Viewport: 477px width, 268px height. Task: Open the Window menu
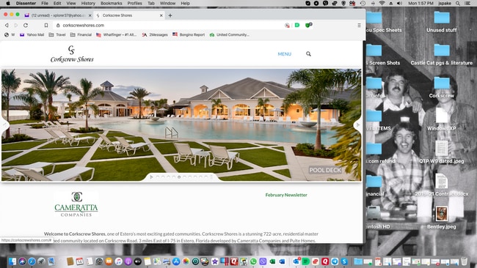click(167, 4)
